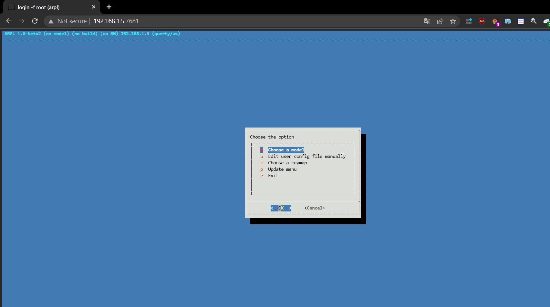Open the card-shaped extension icon
This screenshot has height=307, width=550.
(521, 21)
